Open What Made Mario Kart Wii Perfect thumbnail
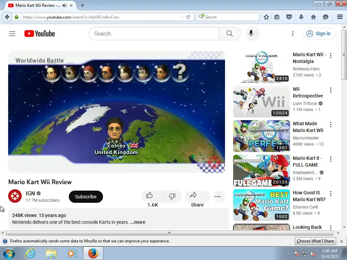The image size is (347, 260). [x=261, y=136]
